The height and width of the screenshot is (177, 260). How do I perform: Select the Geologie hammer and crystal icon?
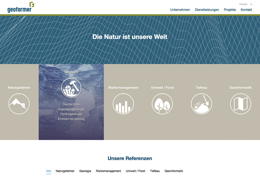tap(71, 88)
